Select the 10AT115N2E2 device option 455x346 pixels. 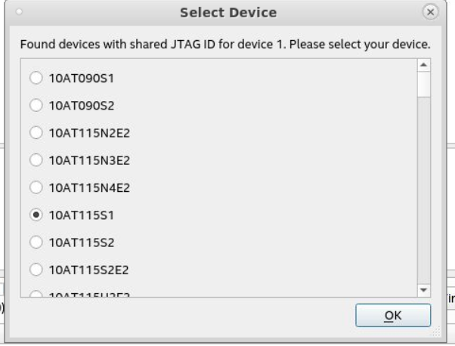coord(34,133)
